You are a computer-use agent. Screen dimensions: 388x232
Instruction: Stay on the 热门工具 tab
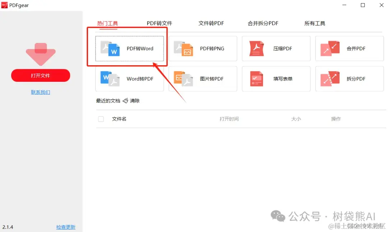point(107,23)
